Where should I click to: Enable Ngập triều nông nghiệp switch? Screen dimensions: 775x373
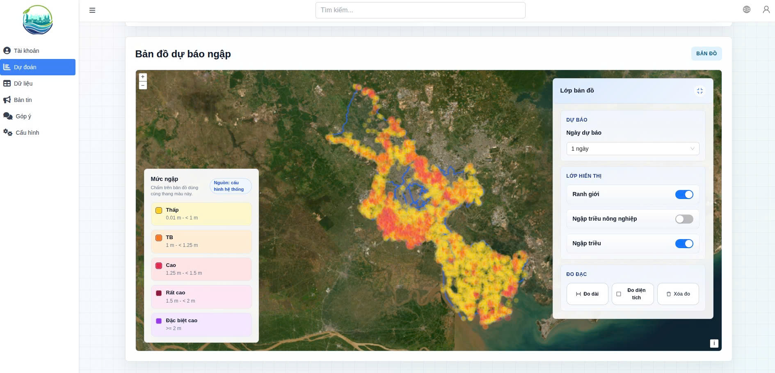click(684, 219)
